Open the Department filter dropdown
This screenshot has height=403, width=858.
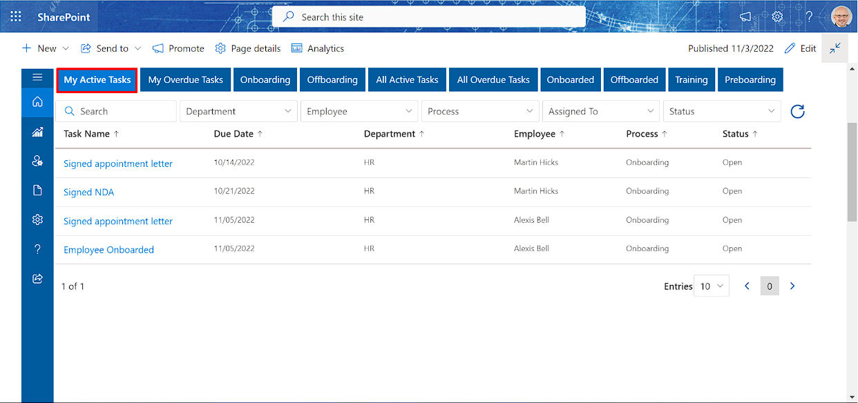pyautogui.click(x=238, y=111)
